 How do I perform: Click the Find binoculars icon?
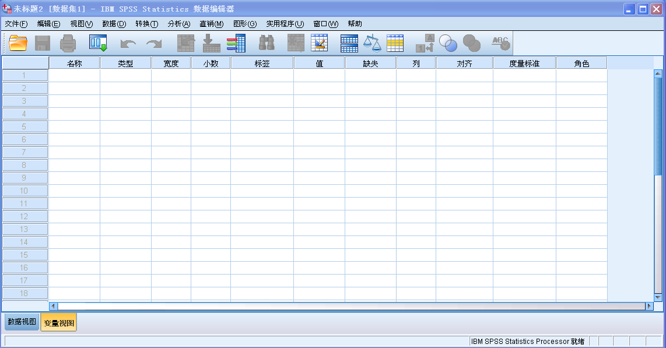267,43
